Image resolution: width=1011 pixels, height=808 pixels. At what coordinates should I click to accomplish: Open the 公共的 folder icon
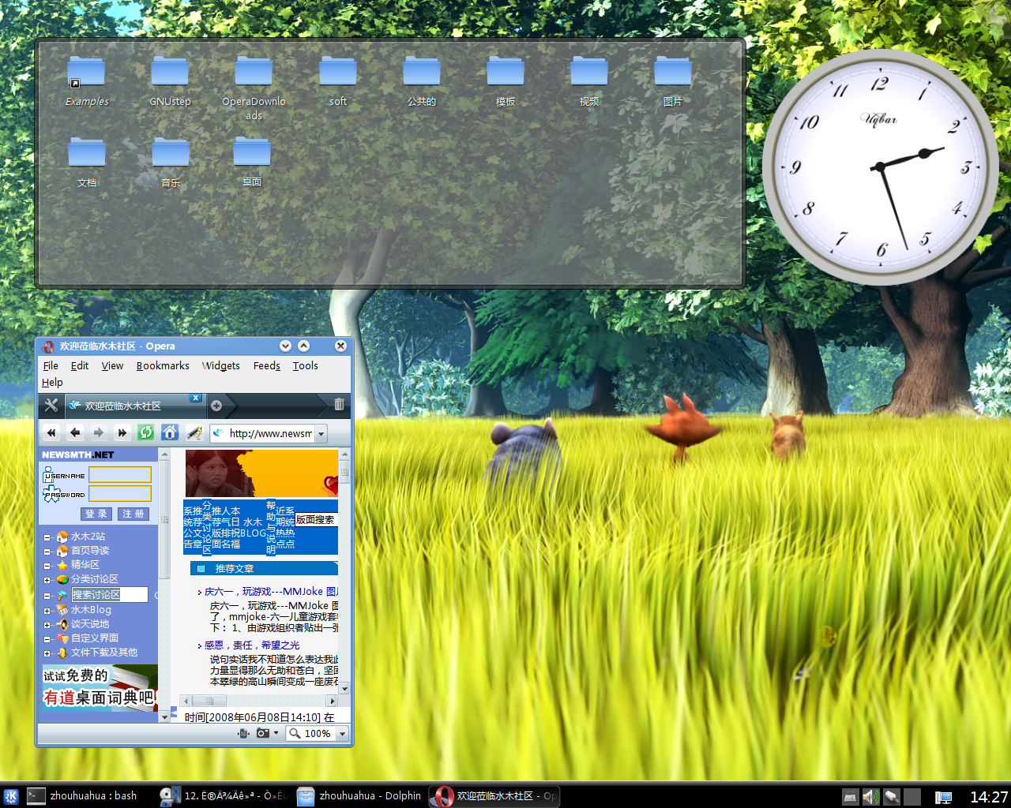[422, 81]
